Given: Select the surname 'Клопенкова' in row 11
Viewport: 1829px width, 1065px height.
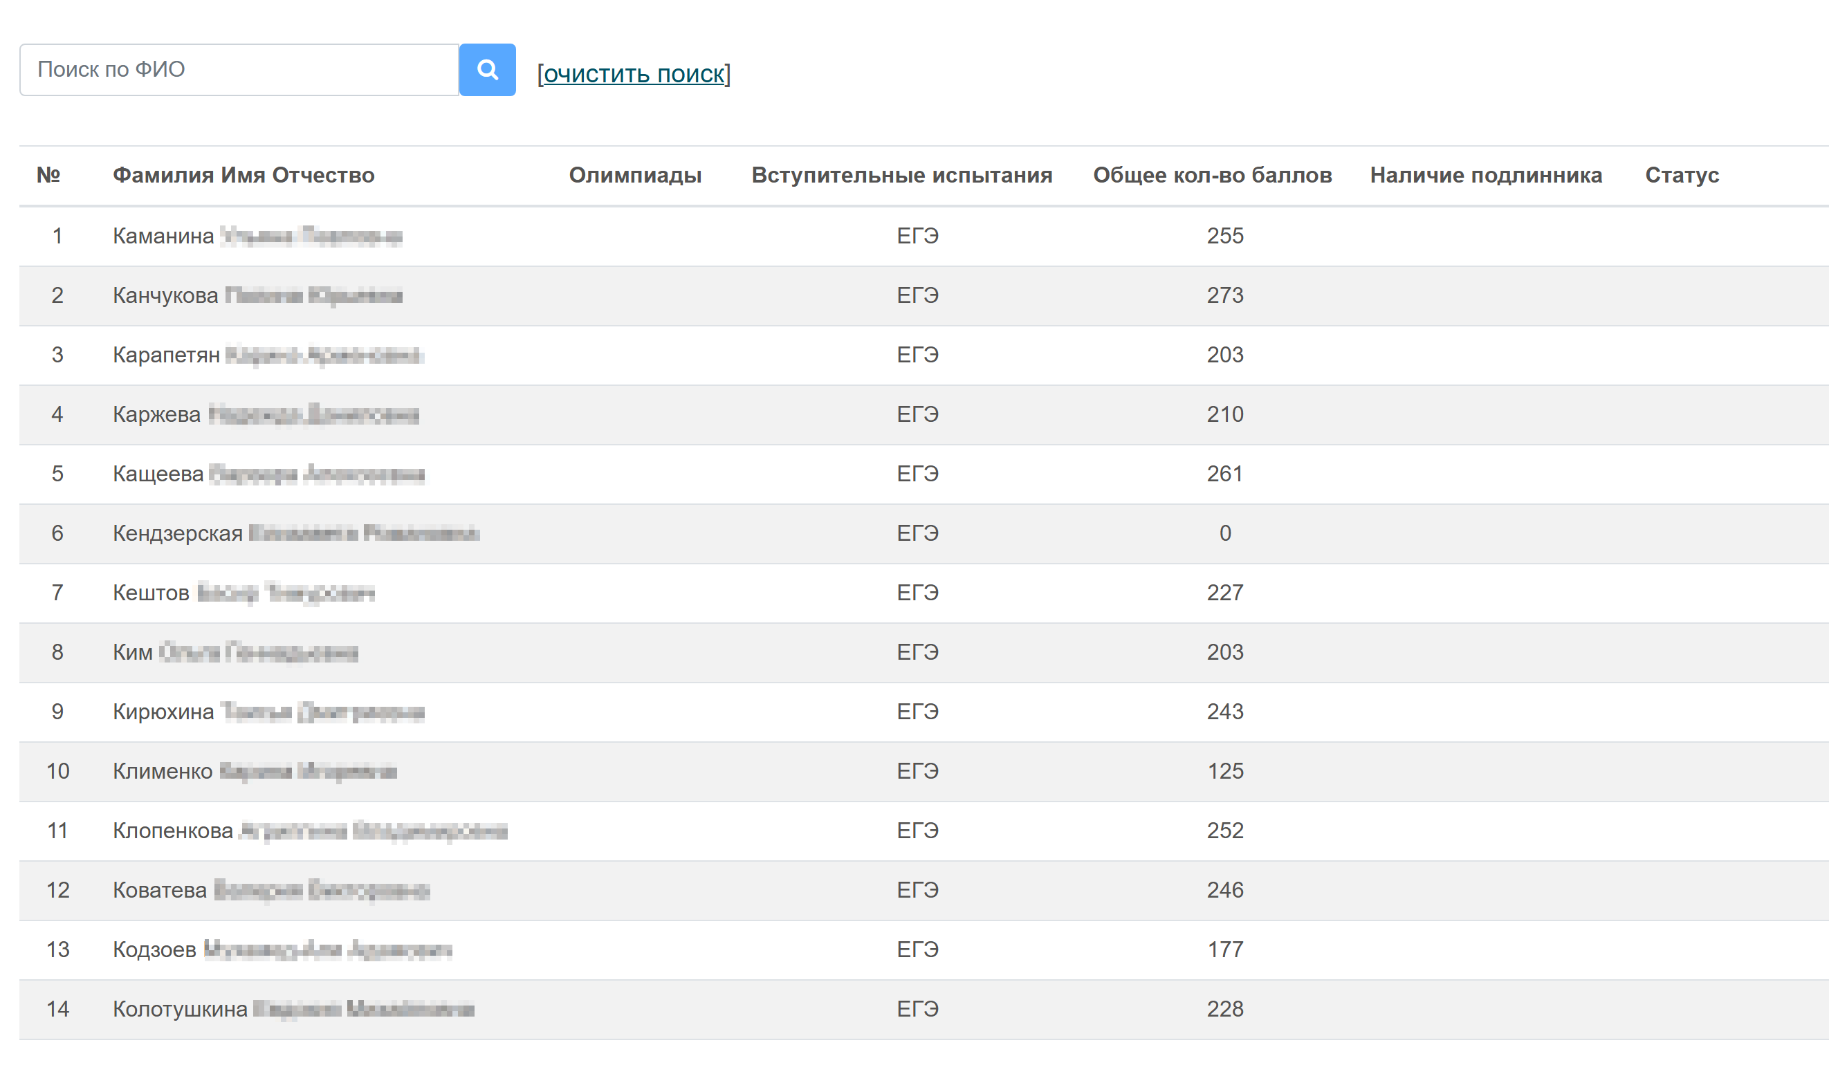Looking at the screenshot, I should pyautogui.click(x=173, y=831).
